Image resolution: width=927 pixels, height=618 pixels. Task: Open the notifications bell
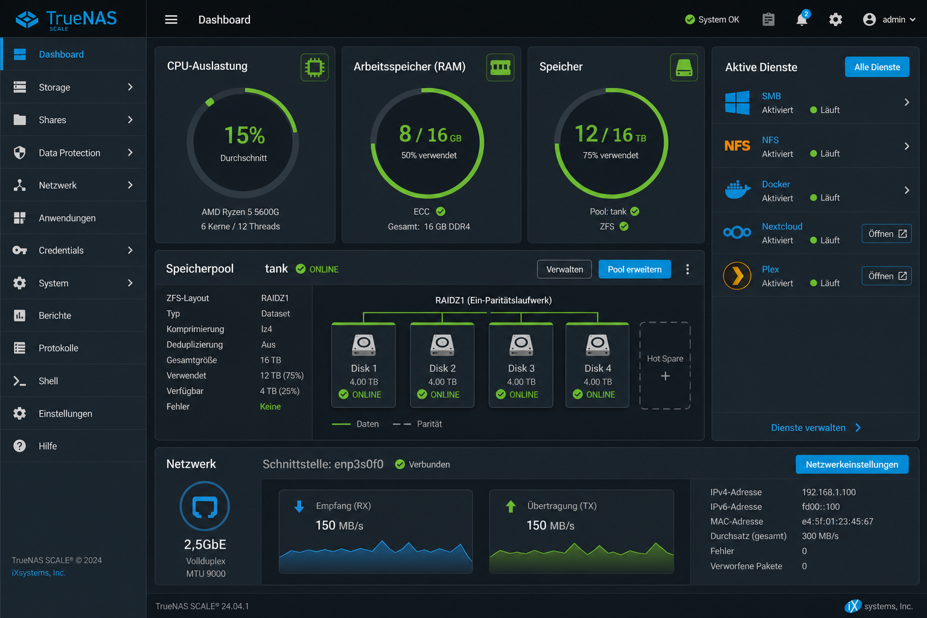tap(802, 19)
